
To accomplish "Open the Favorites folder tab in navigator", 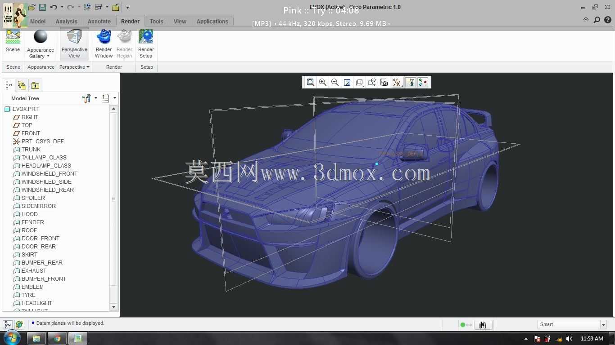I will tap(35, 85).
